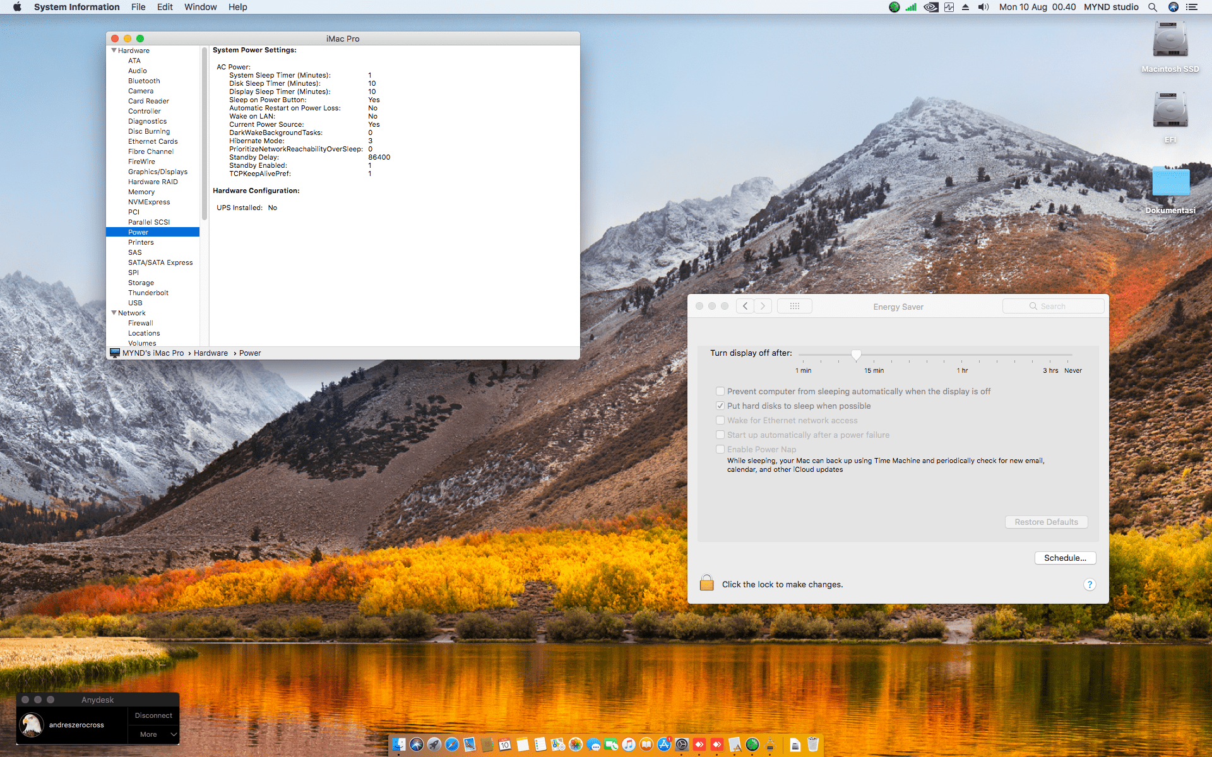1212x757 pixels.
Task: Open Launchpad rocket icon in Dock
Action: click(x=434, y=745)
